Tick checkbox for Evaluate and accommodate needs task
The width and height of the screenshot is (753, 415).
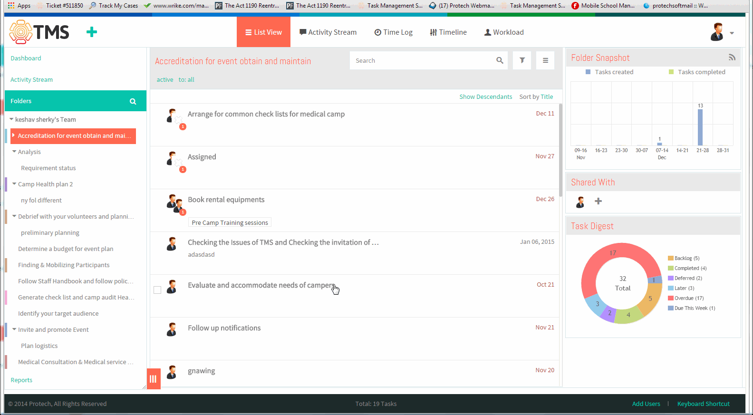[157, 290]
